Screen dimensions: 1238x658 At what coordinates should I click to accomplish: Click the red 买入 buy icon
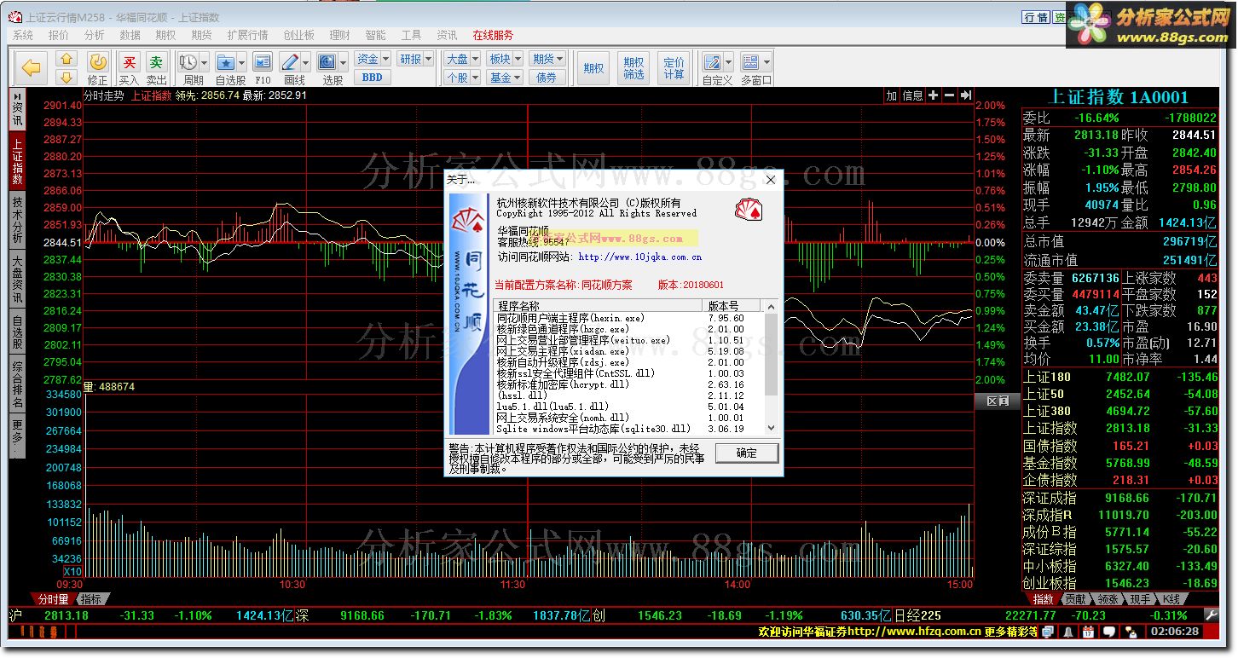point(130,62)
